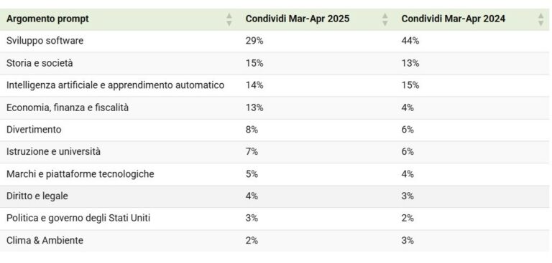
Task: Select the Argomento prompt column header
Action: (x=47, y=19)
